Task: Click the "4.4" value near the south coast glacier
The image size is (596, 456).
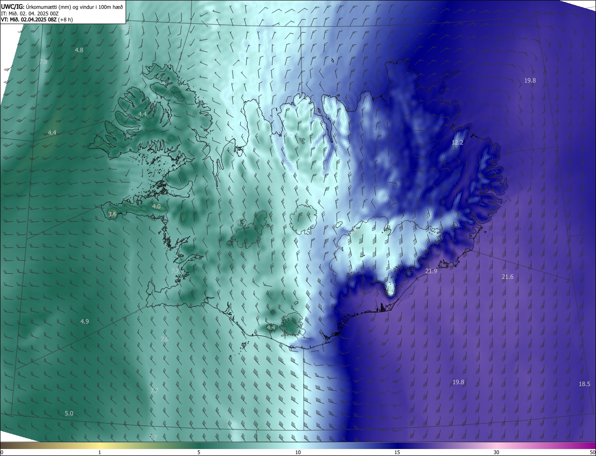Action: 271,327
